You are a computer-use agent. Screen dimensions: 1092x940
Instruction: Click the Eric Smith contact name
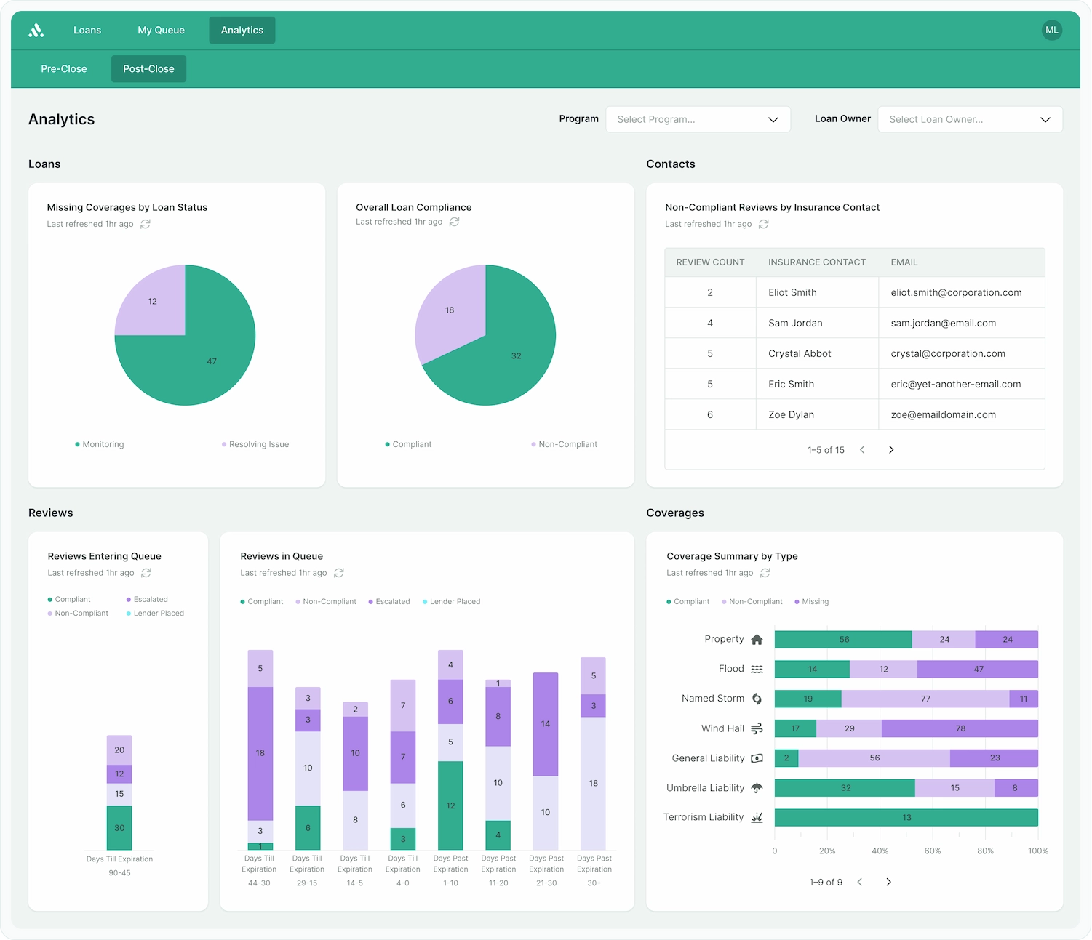pos(791,384)
